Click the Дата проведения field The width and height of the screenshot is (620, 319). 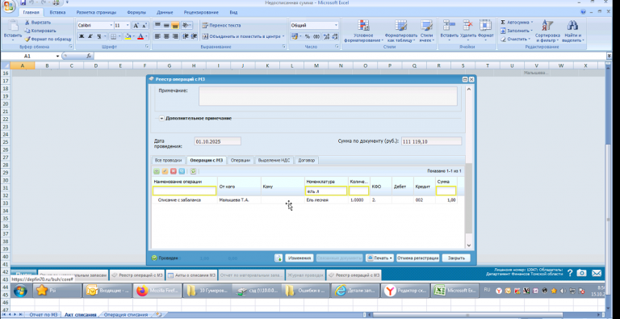pos(217,141)
